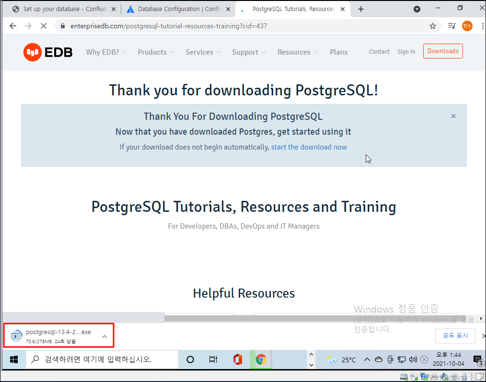
Task: Click the Chrome taskbar icon
Action: pos(261,359)
